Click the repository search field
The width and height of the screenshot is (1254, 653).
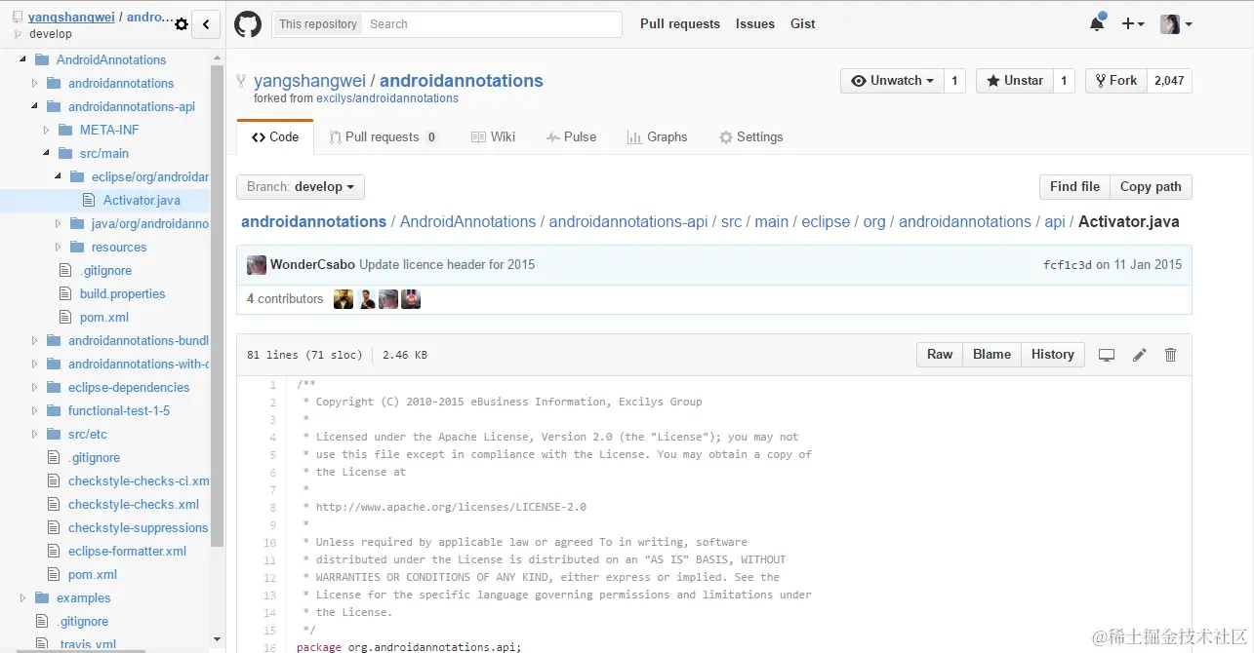[x=492, y=24]
